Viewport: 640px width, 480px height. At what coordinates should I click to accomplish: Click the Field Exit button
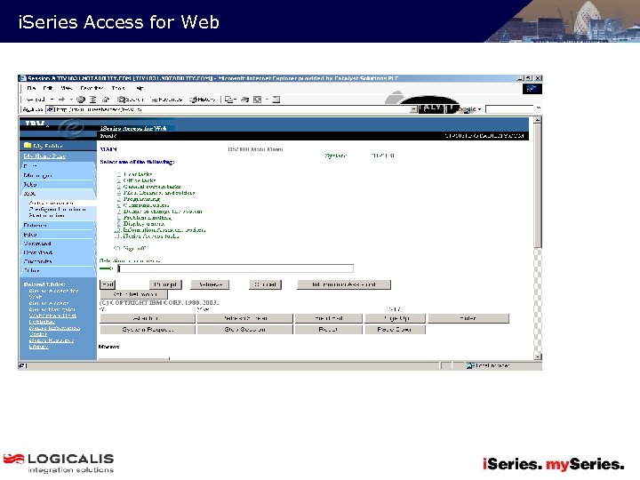pos(329,318)
